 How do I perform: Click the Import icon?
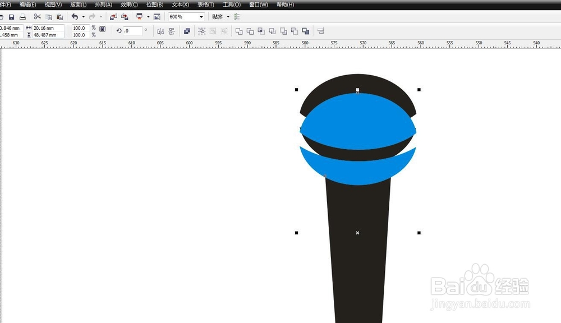pos(113,16)
